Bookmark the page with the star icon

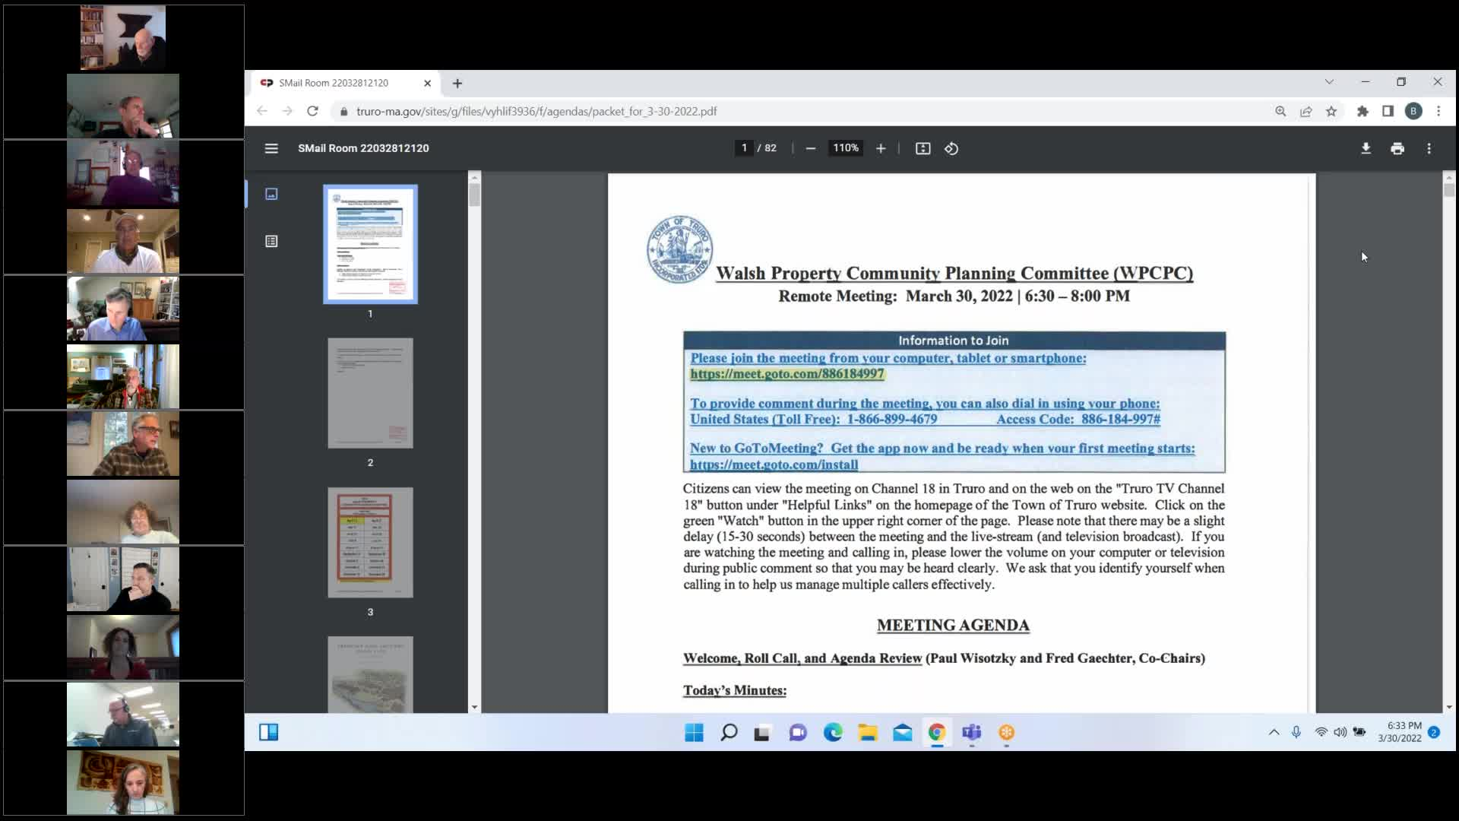pyautogui.click(x=1331, y=111)
